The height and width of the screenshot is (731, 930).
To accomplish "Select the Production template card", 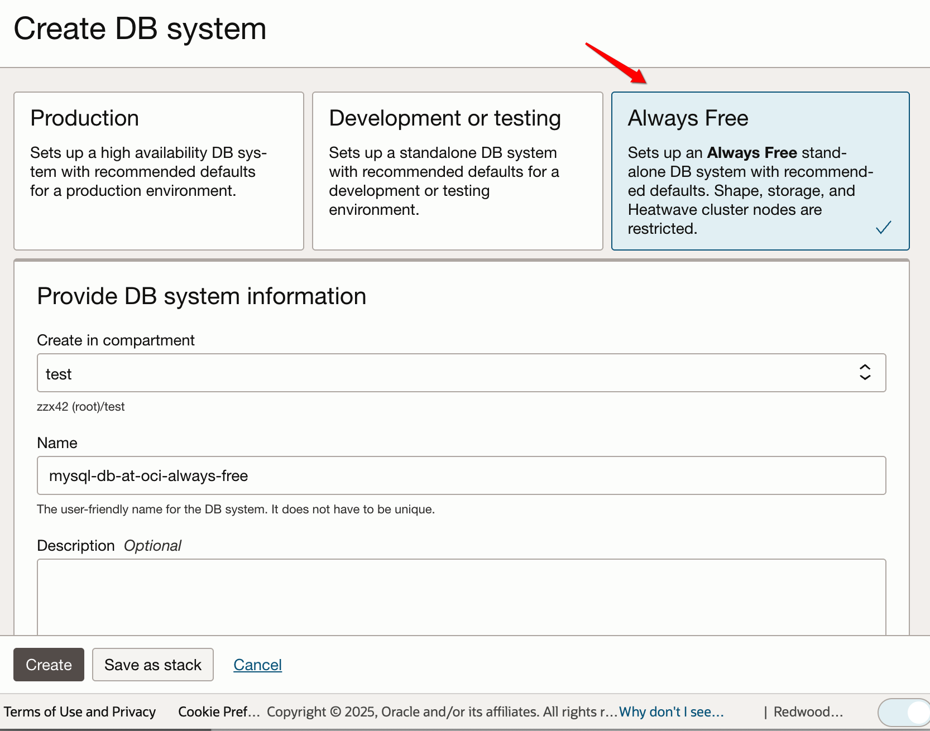I will (x=159, y=171).
